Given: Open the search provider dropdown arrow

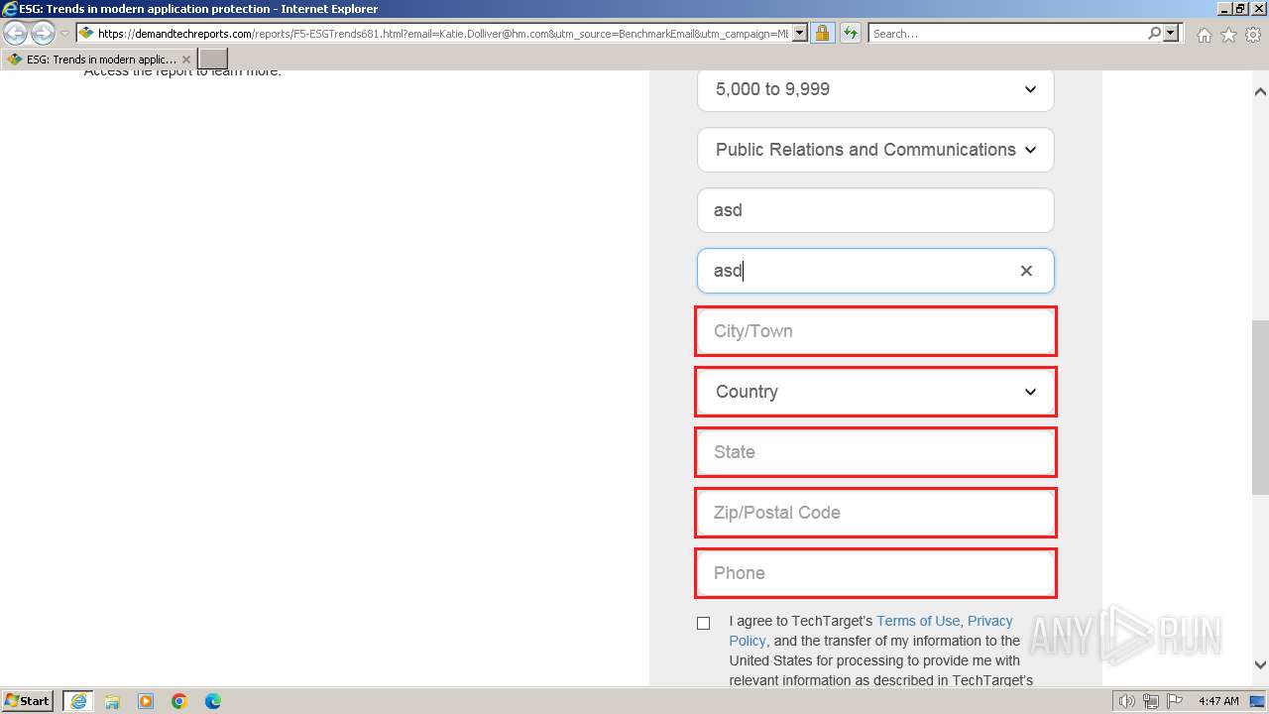Looking at the screenshot, I should click(1171, 33).
